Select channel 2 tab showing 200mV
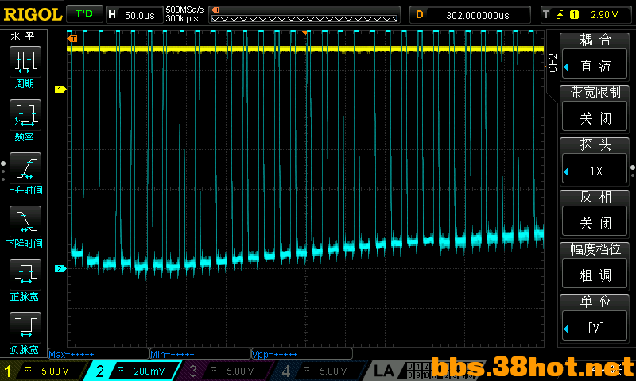Image resolution: width=636 pixels, height=381 pixels. coord(132,371)
